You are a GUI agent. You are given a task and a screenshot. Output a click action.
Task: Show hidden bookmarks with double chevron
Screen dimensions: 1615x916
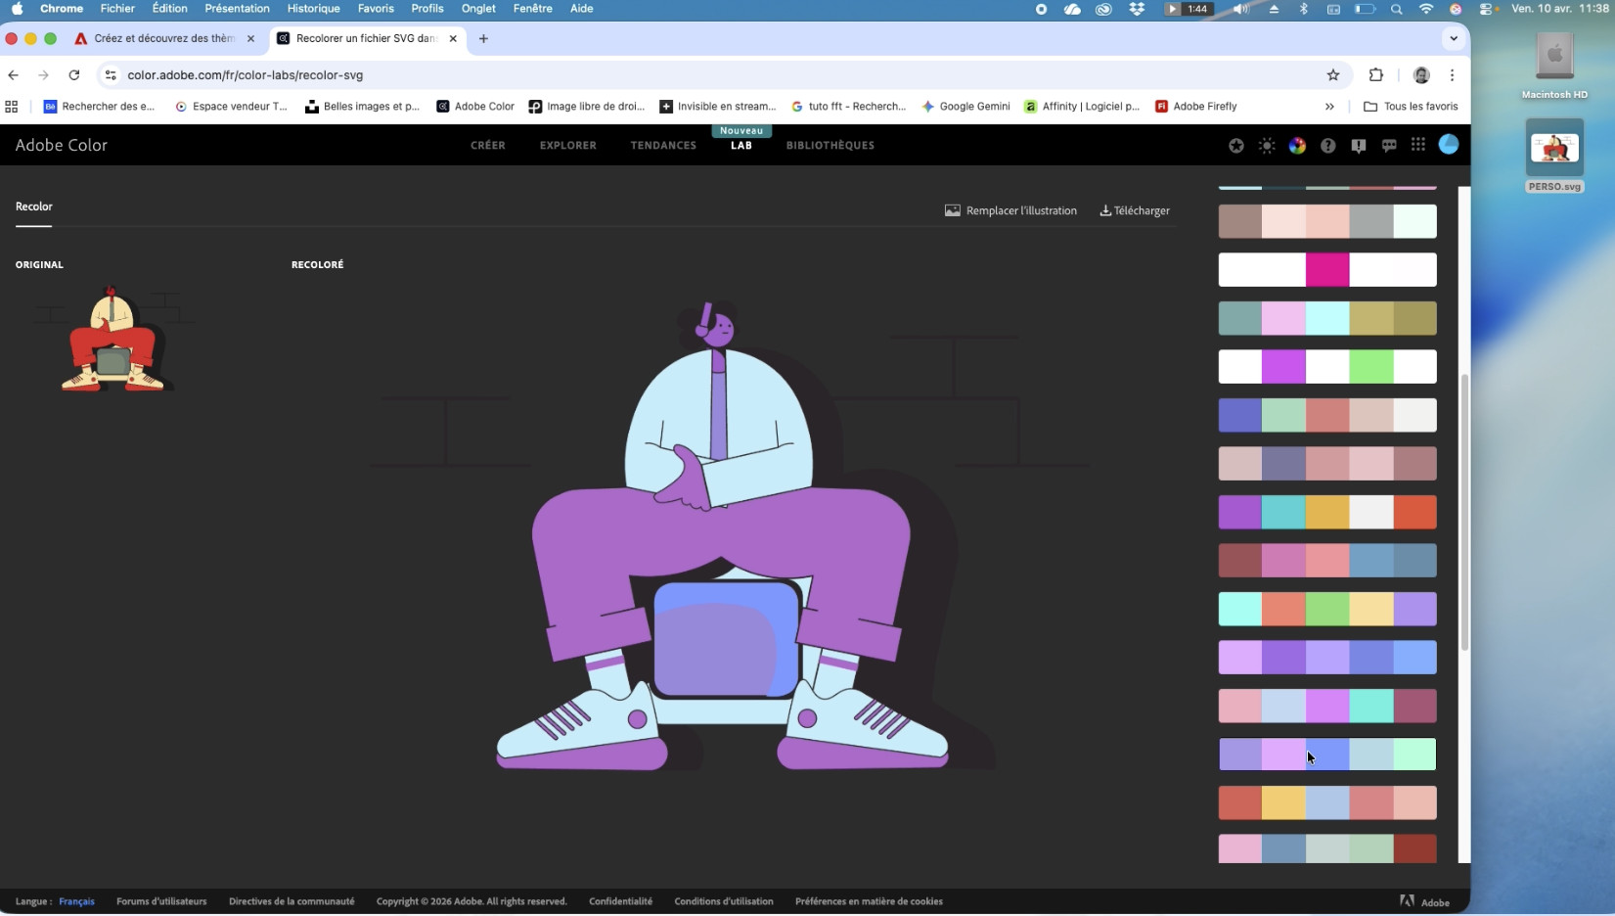[x=1329, y=107]
